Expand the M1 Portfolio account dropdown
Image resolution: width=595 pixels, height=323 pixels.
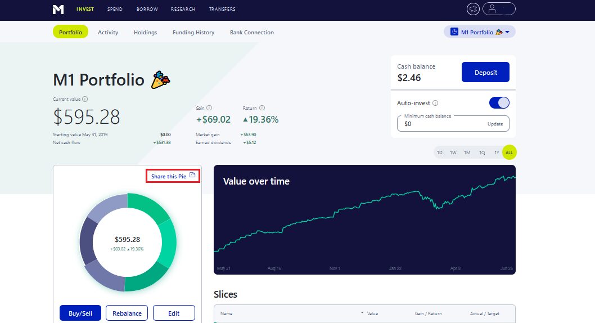pyautogui.click(x=480, y=32)
